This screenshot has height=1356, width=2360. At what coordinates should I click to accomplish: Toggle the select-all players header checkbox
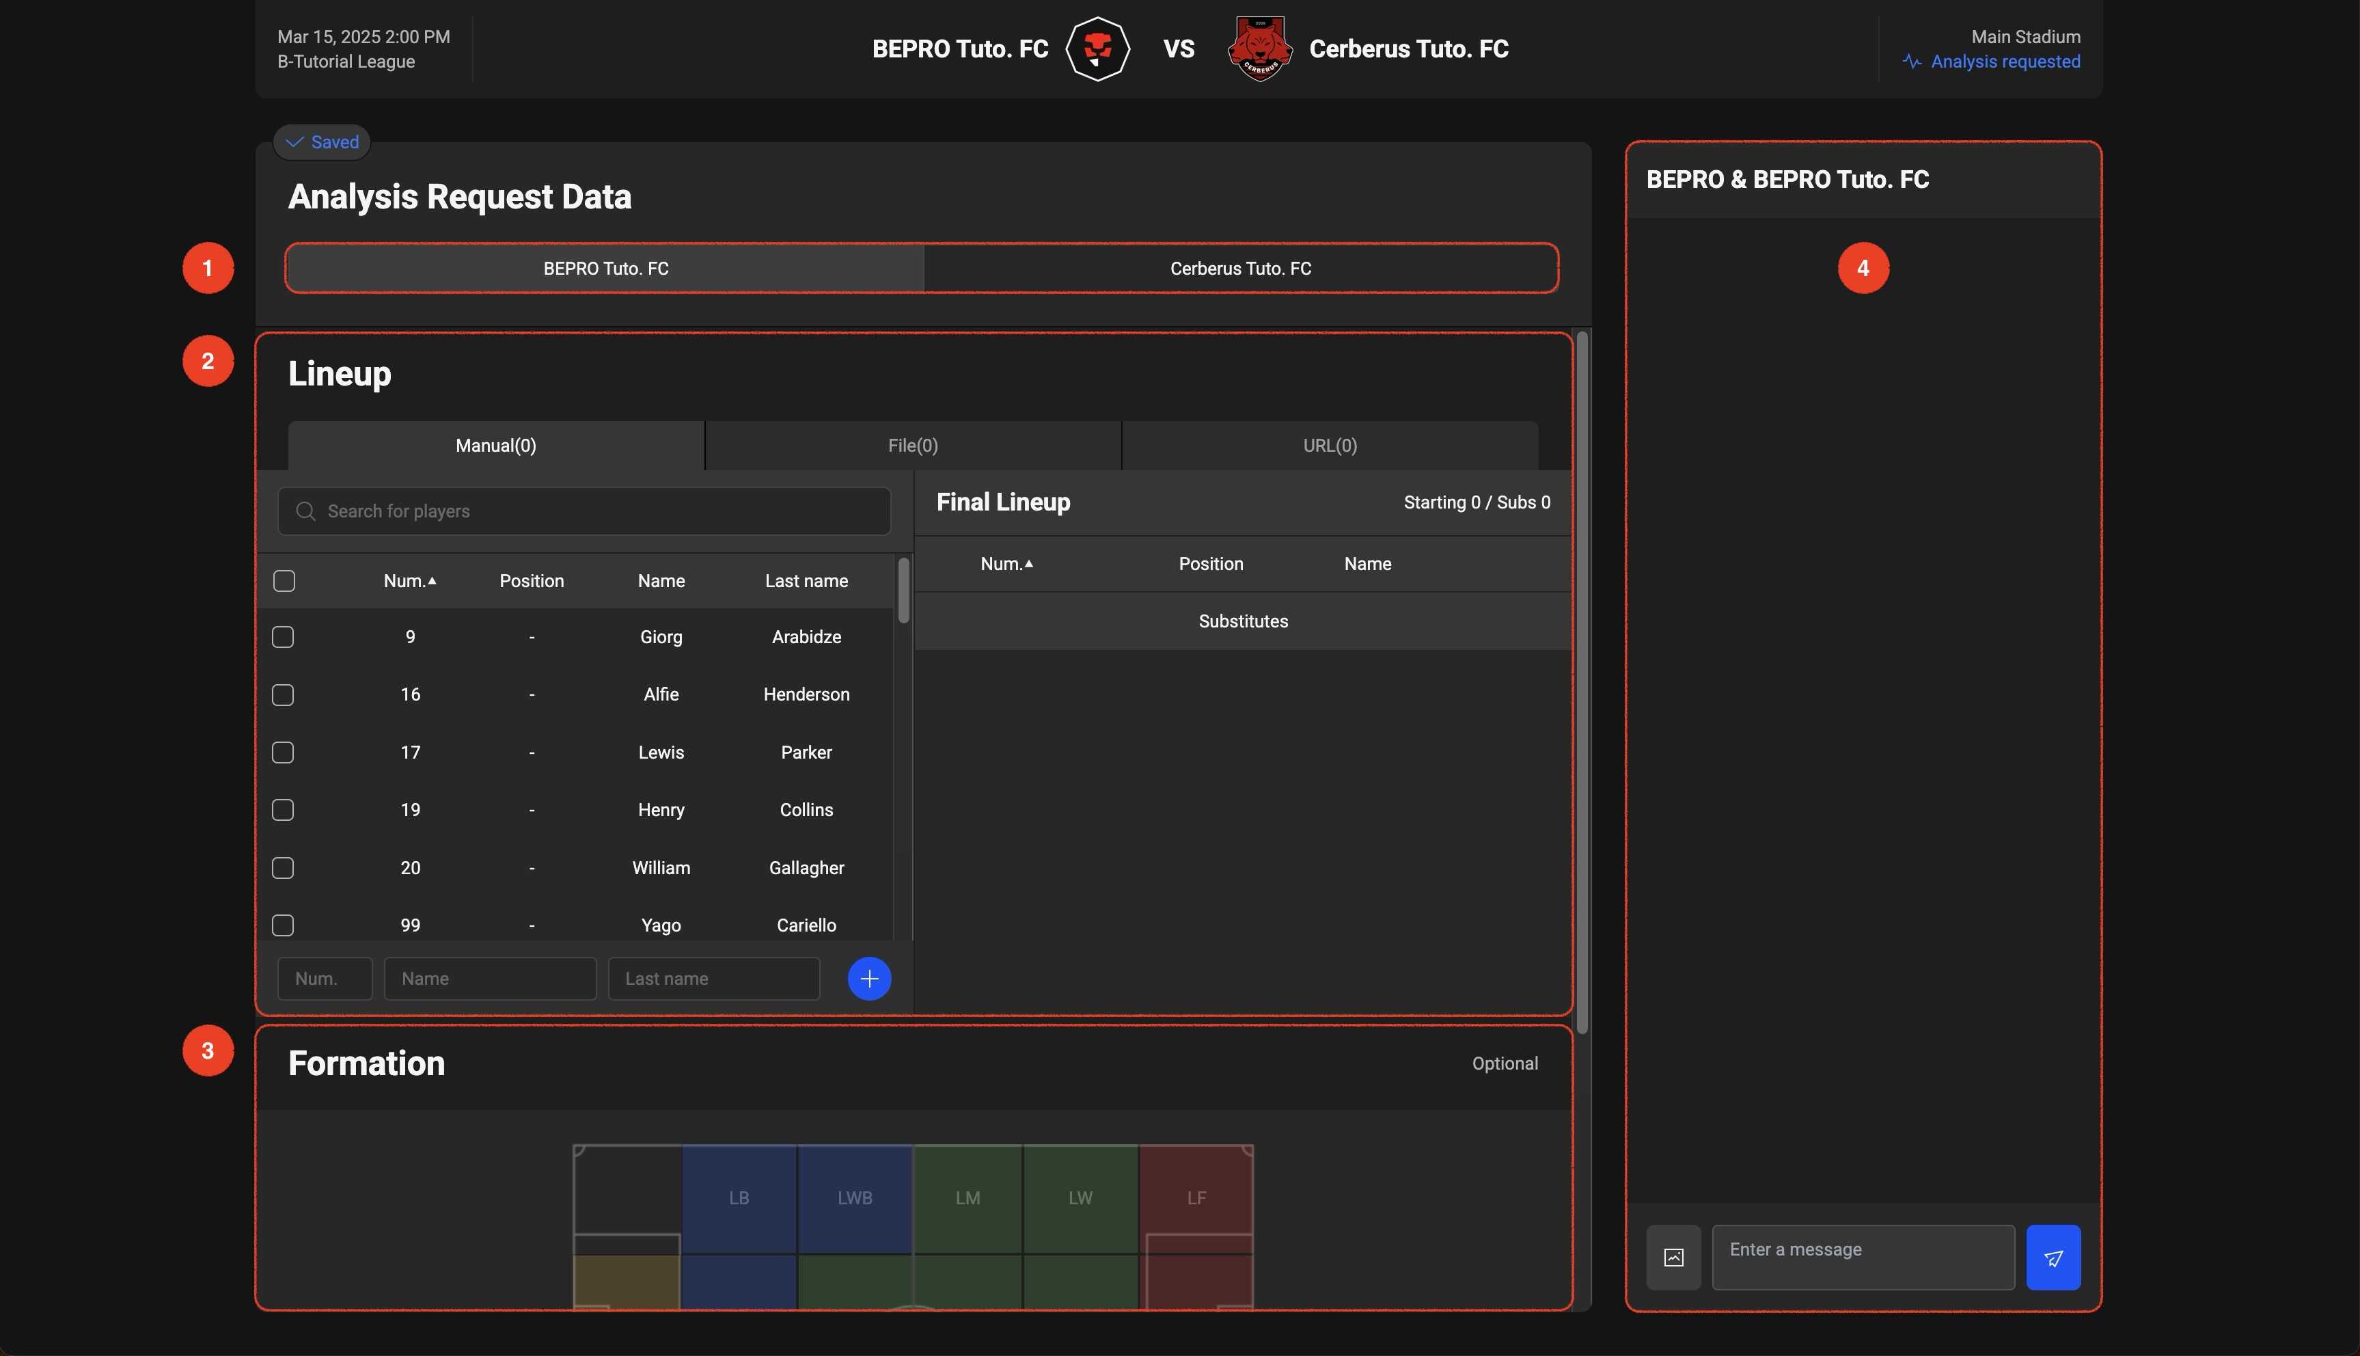coord(284,581)
